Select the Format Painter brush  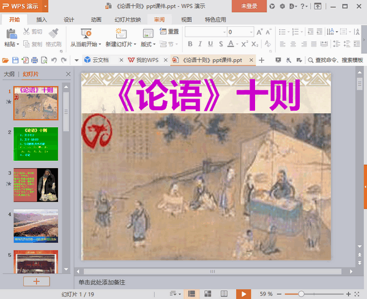[x=53, y=33]
